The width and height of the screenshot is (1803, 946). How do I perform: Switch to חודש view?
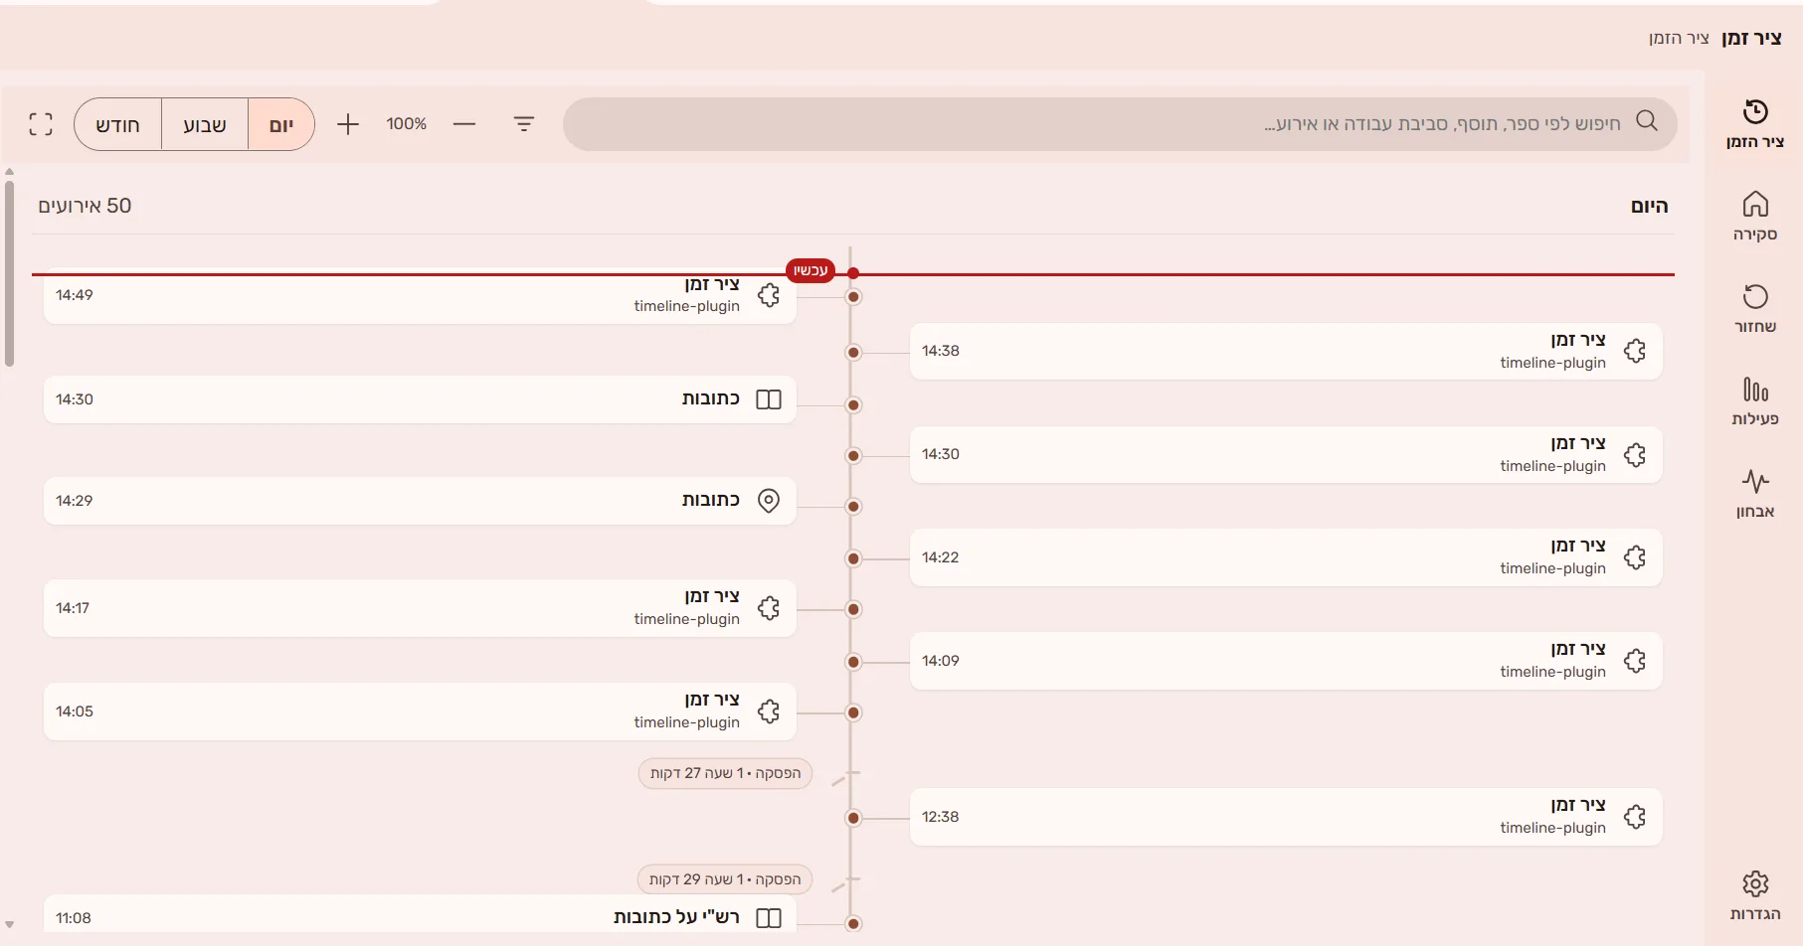pos(118,124)
